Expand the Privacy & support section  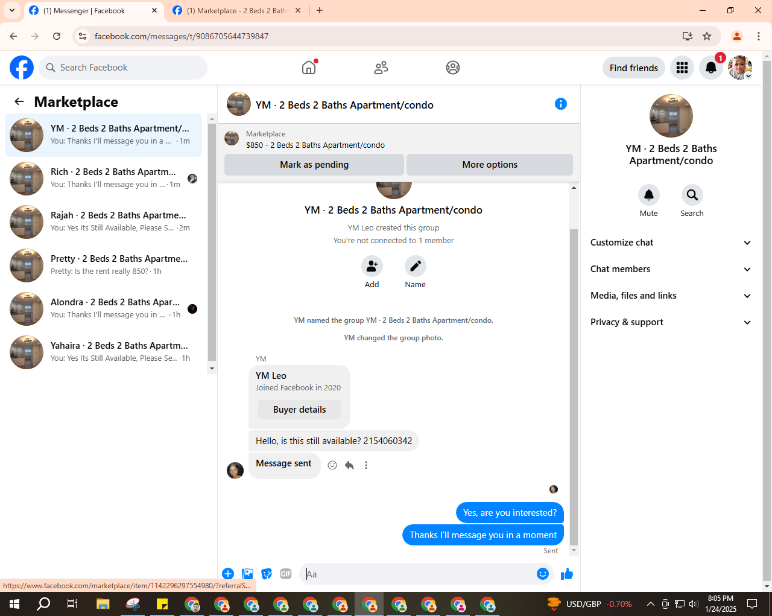[671, 322]
